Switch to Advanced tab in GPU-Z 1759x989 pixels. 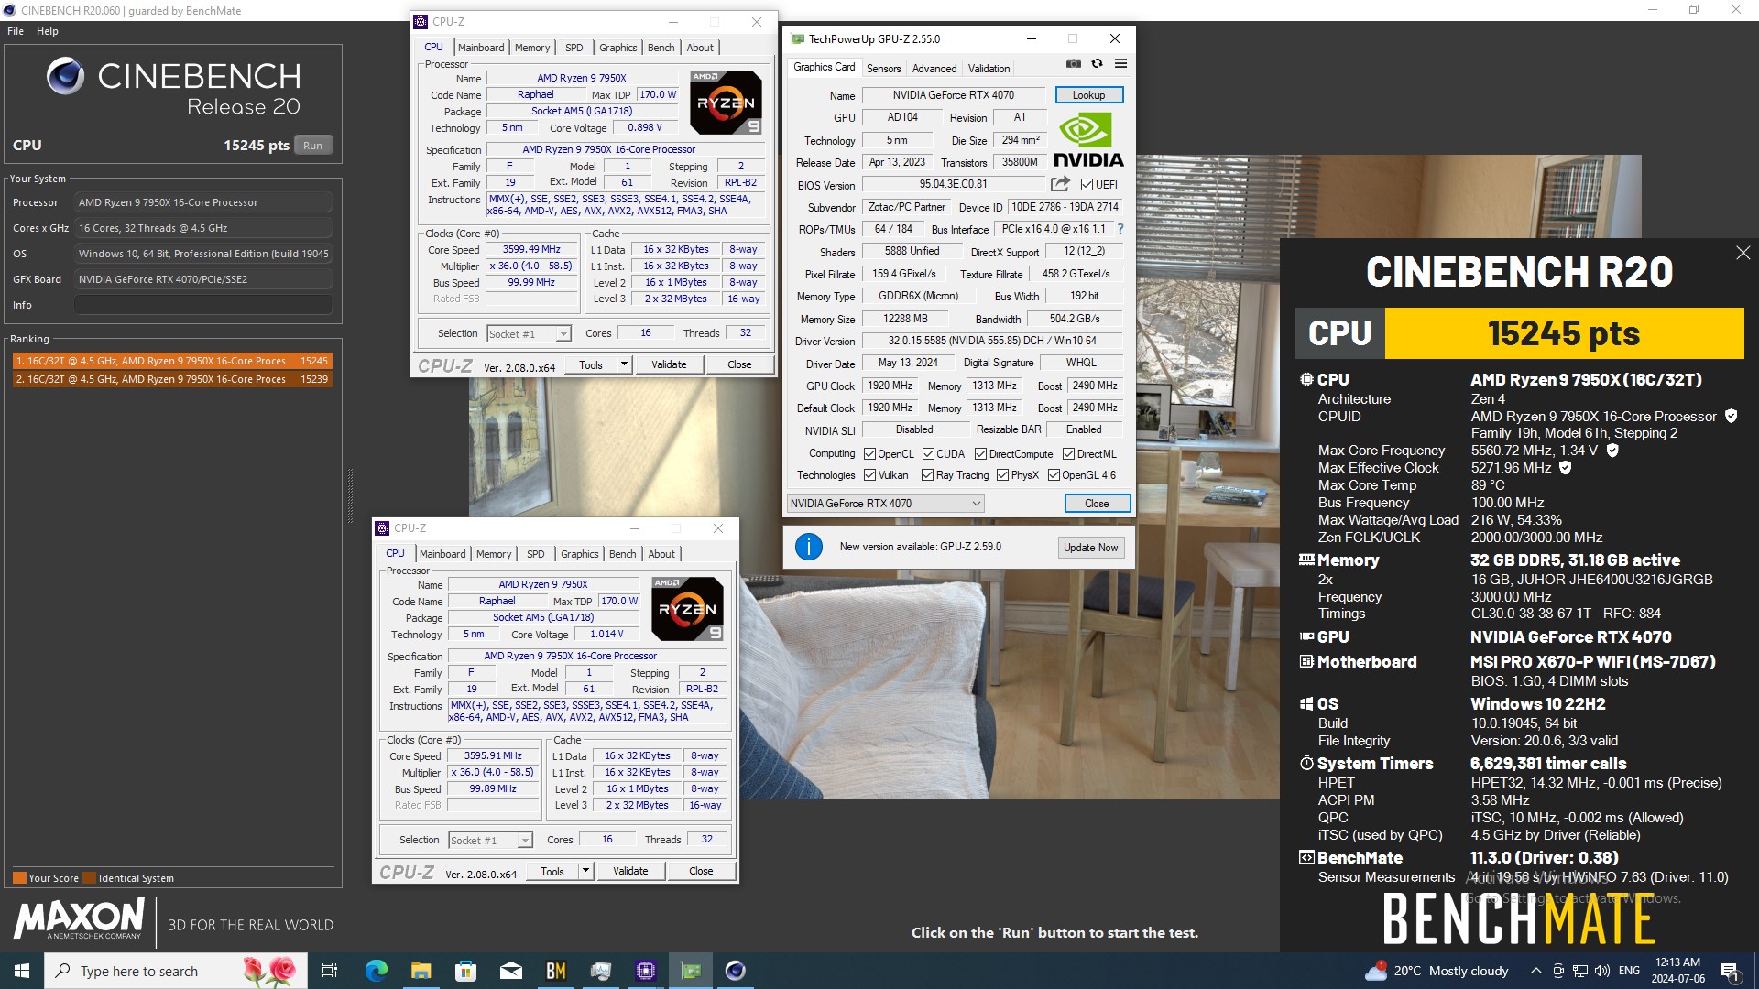pos(934,69)
